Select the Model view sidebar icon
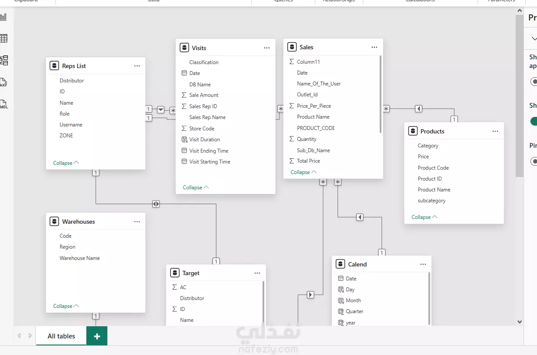 pyautogui.click(x=4, y=60)
